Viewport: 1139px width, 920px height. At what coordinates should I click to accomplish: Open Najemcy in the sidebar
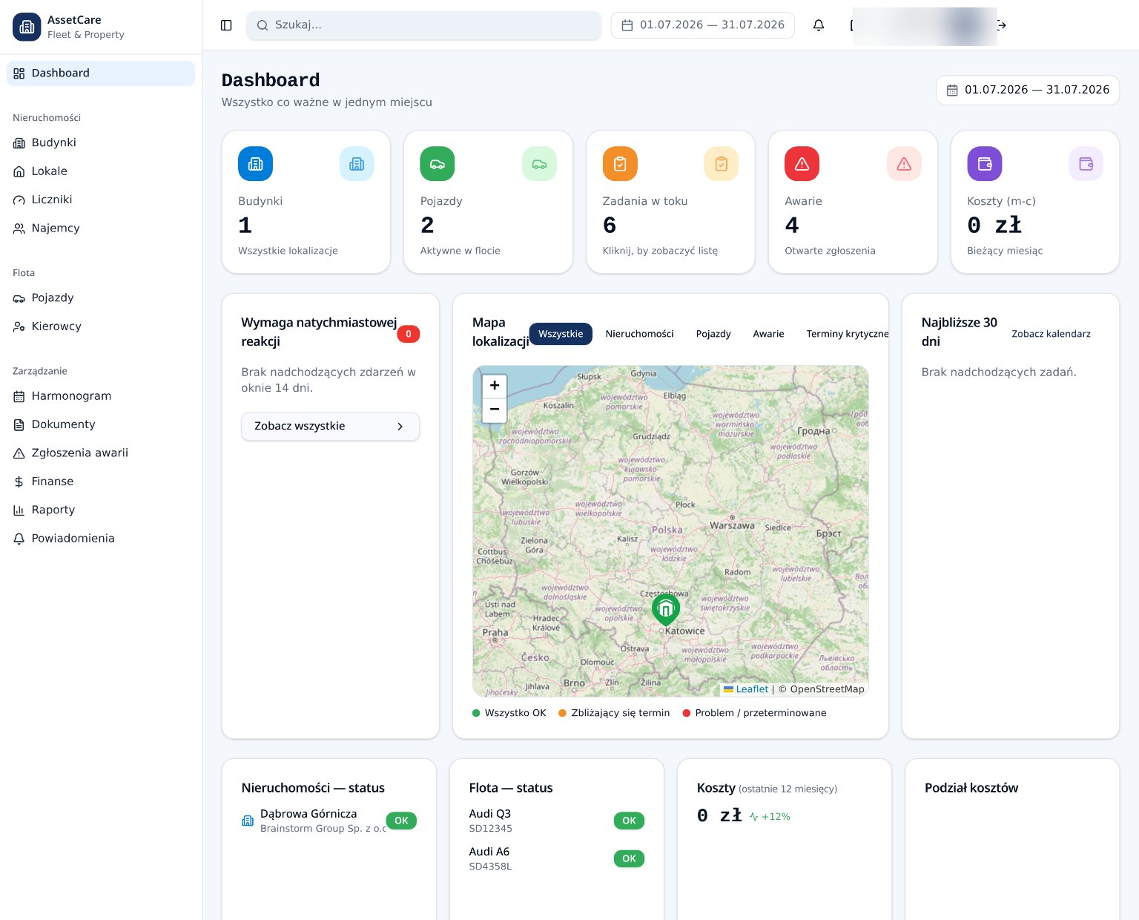coord(101,229)
